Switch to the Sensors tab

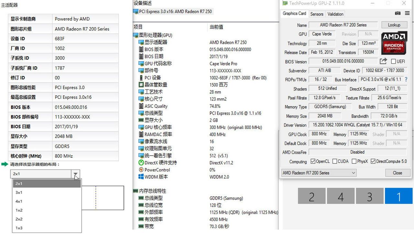point(317,14)
